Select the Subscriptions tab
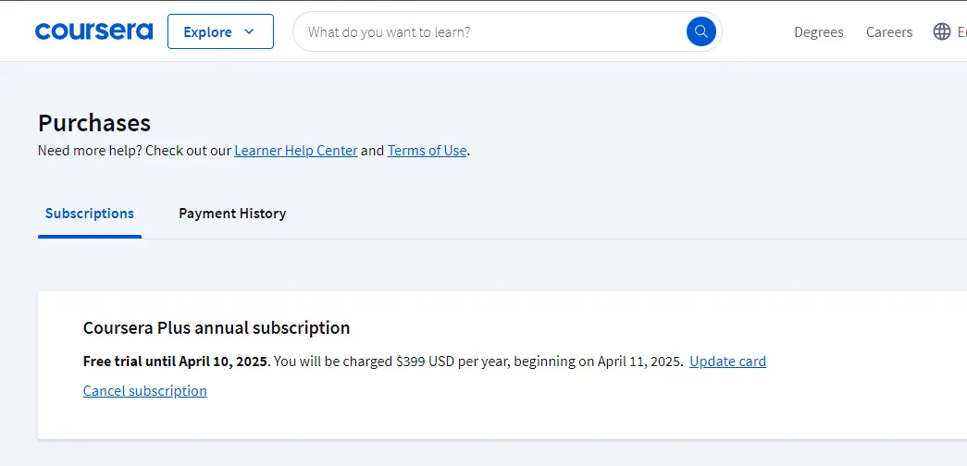This screenshot has width=967, height=466. (90, 214)
